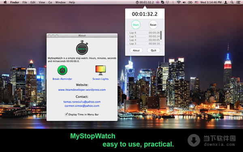243x152 pixels.
Task: Open the File menu
Action: 25,2
